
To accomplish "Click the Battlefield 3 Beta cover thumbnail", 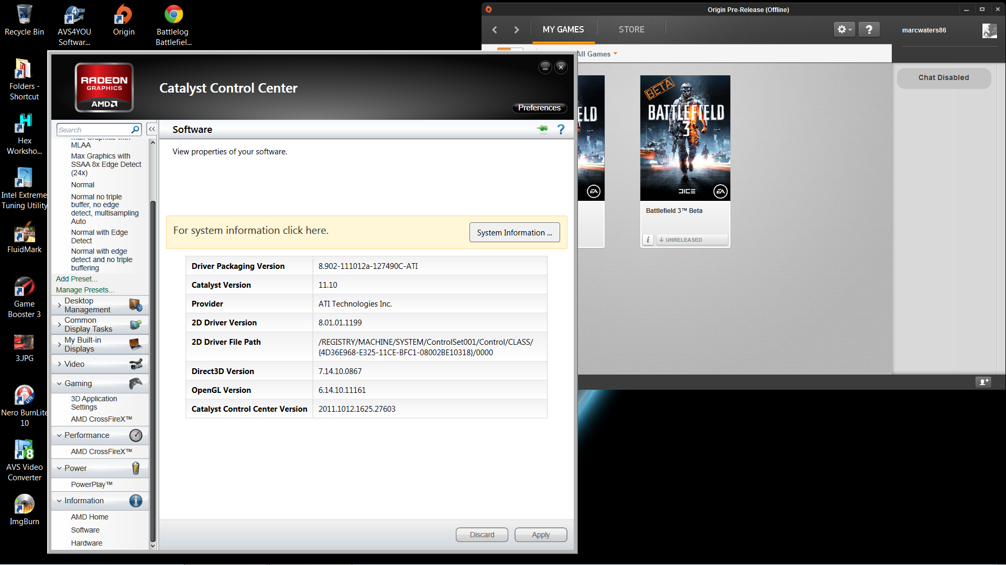I will tap(685, 138).
